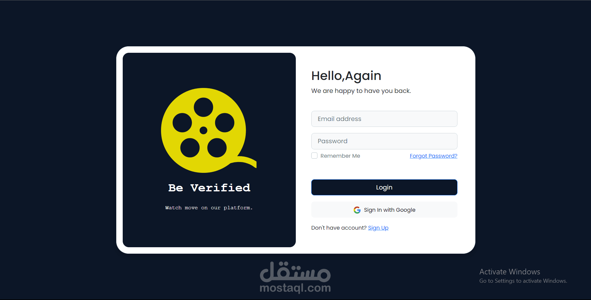The image size is (591, 300).
Task: Click the mostaql.com watermark logo
Action: [x=295, y=277]
